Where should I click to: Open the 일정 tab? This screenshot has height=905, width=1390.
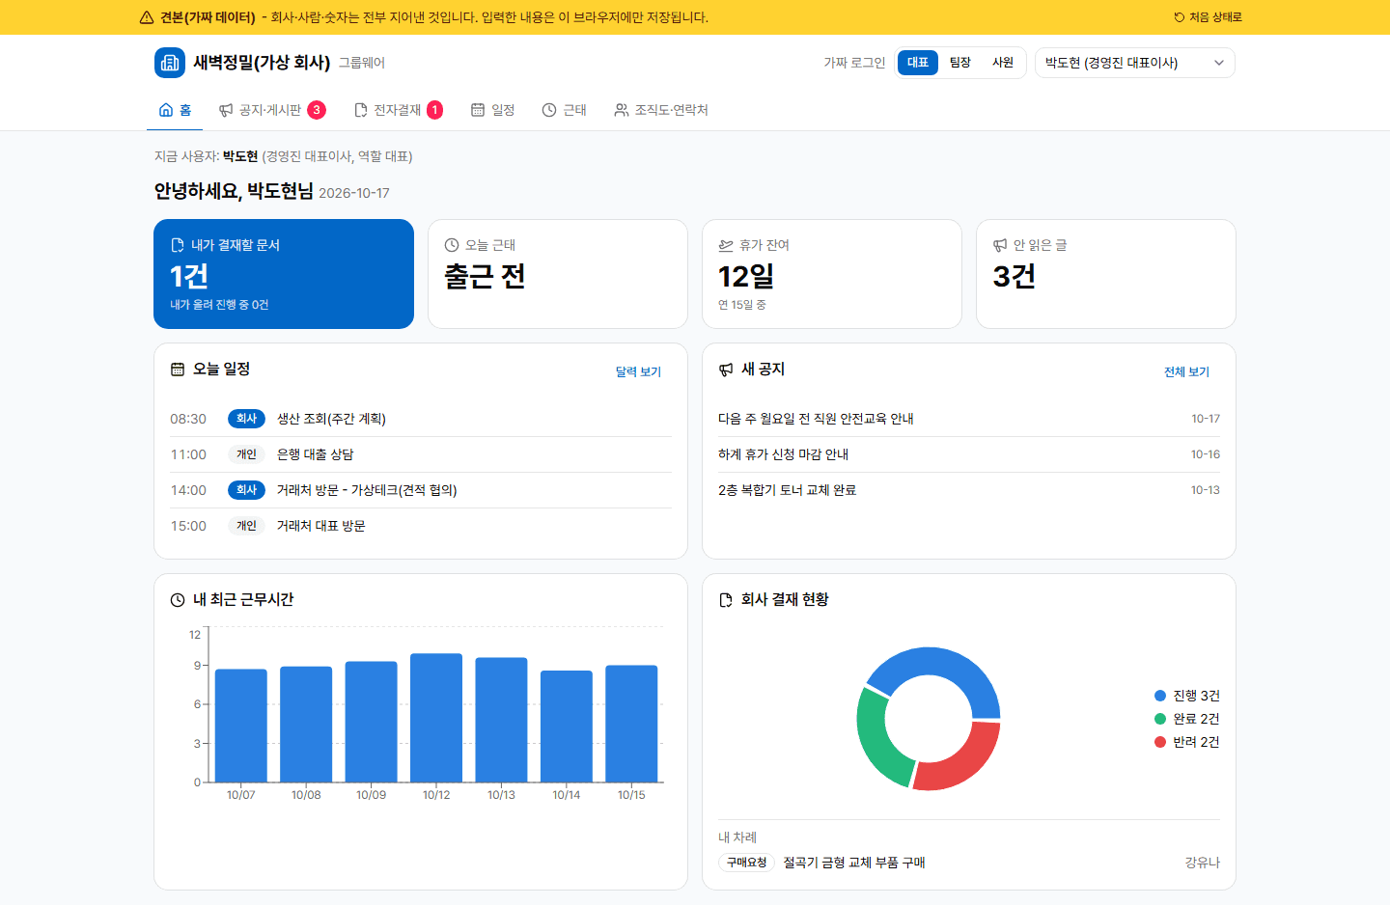tap(492, 110)
